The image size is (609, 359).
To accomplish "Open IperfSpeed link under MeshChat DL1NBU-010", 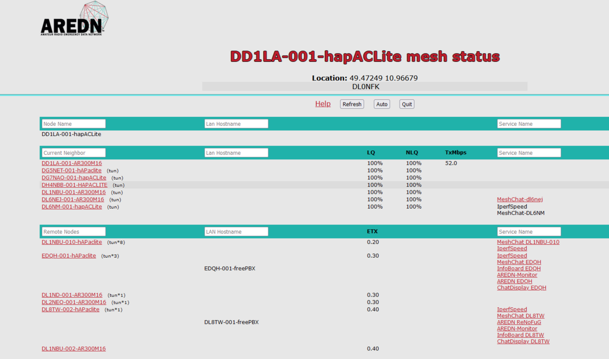I will pyautogui.click(x=512, y=249).
